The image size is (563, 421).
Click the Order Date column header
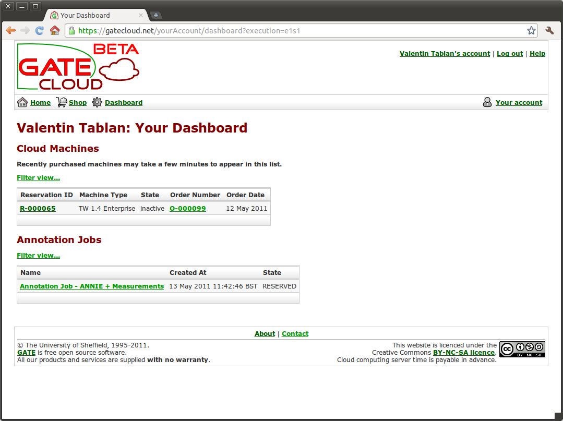246,195
